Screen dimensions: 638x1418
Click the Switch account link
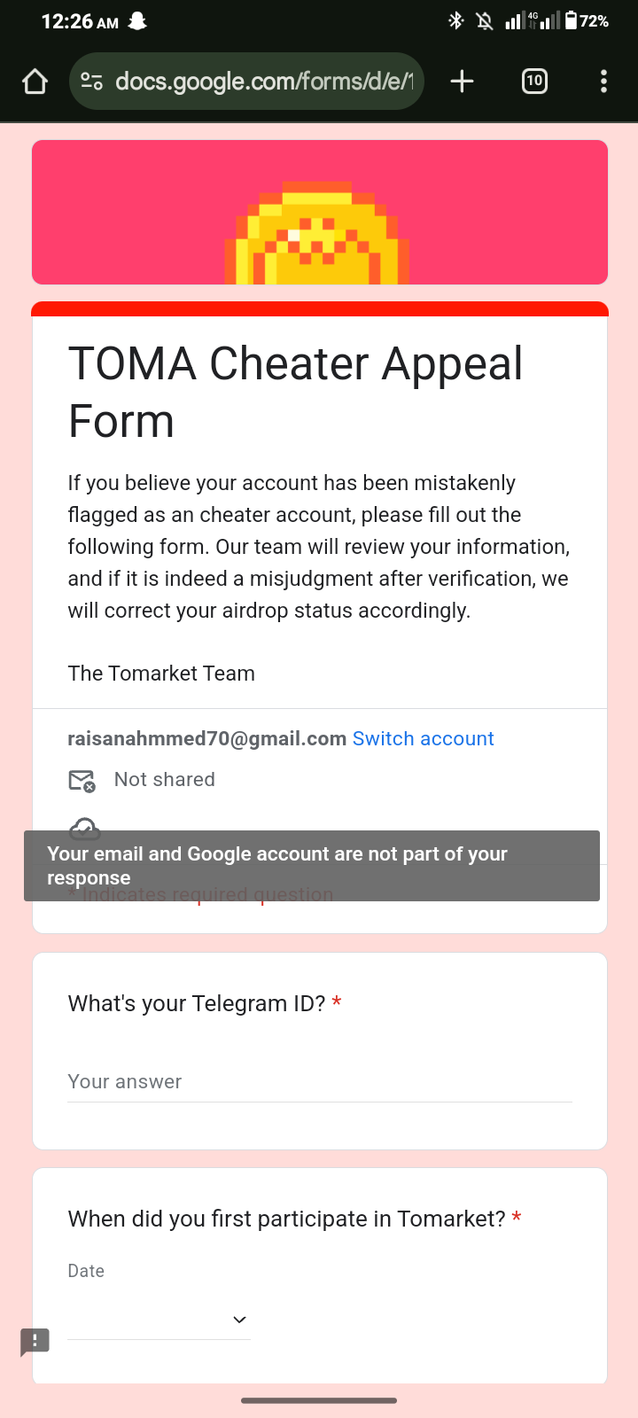pyautogui.click(x=424, y=739)
